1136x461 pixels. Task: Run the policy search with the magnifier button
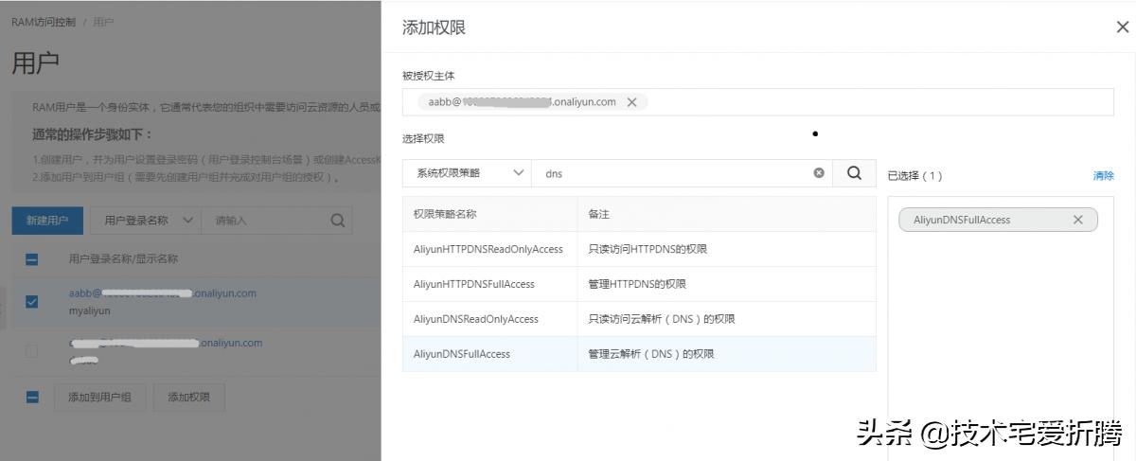click(x=854, y=173)
